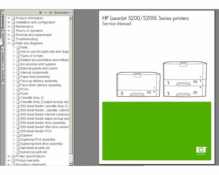
Task: Go to Theory of operation bookmark
Action: tap(29, 31)
